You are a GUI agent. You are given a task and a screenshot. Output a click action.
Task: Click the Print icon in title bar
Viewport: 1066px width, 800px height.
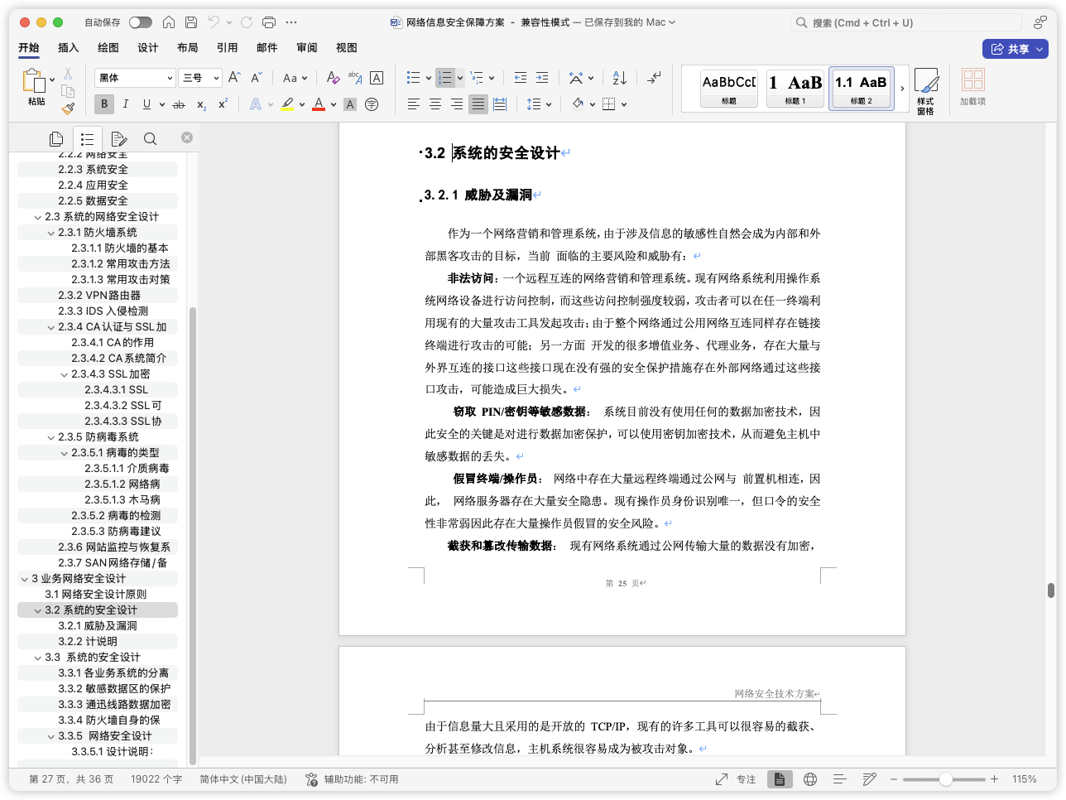coord(269,22)
